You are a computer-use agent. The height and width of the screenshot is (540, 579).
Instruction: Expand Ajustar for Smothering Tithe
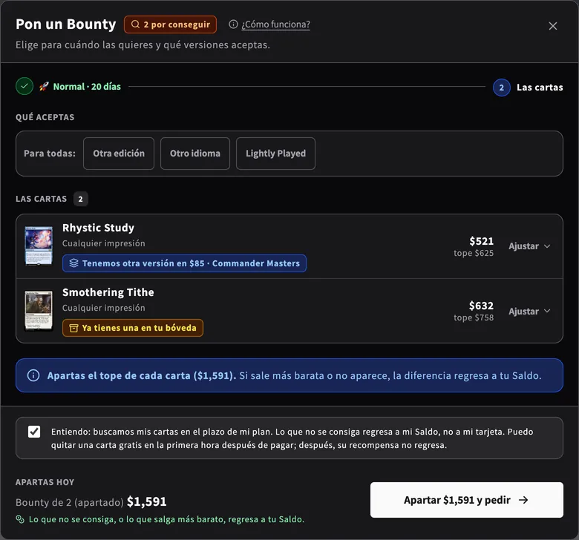point(529,311)
